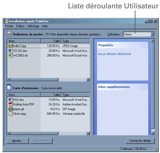
Task: Click the Infos supplémentaires panel header
Action: tap(123, 87)
